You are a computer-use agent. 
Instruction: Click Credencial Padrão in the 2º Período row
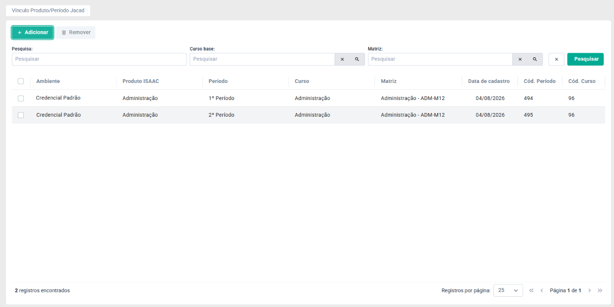tap(58, 115)
